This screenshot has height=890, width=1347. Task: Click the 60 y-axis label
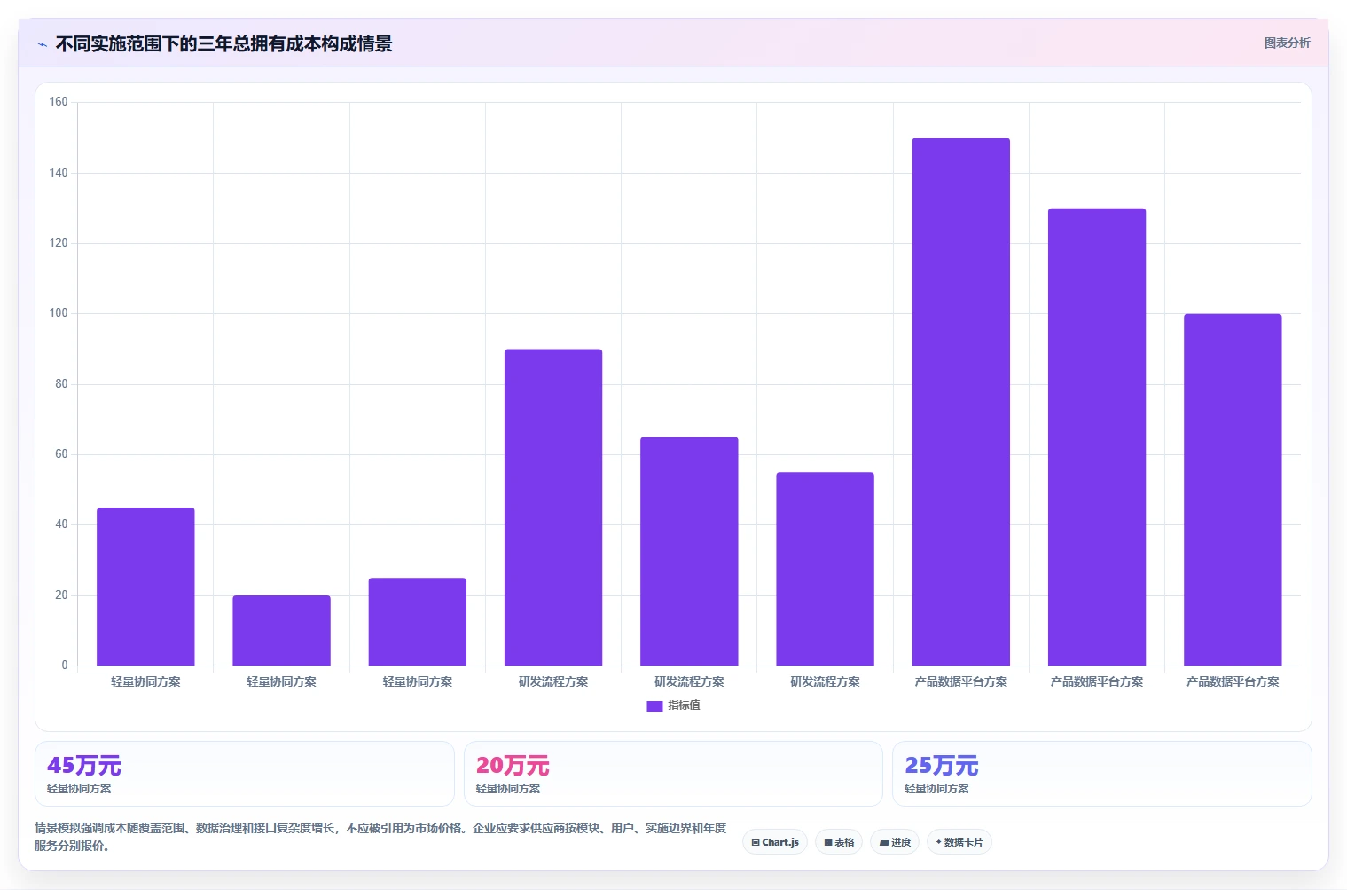pyautogui.click(x=61, y=454)
